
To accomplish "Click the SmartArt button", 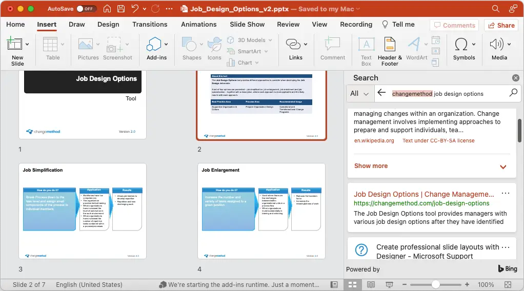I will (247, 51).
